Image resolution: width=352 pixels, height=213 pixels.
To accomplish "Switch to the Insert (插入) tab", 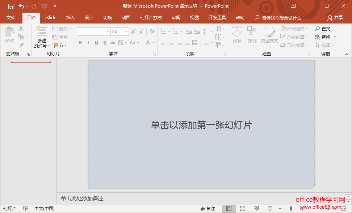I will [70, 18].
